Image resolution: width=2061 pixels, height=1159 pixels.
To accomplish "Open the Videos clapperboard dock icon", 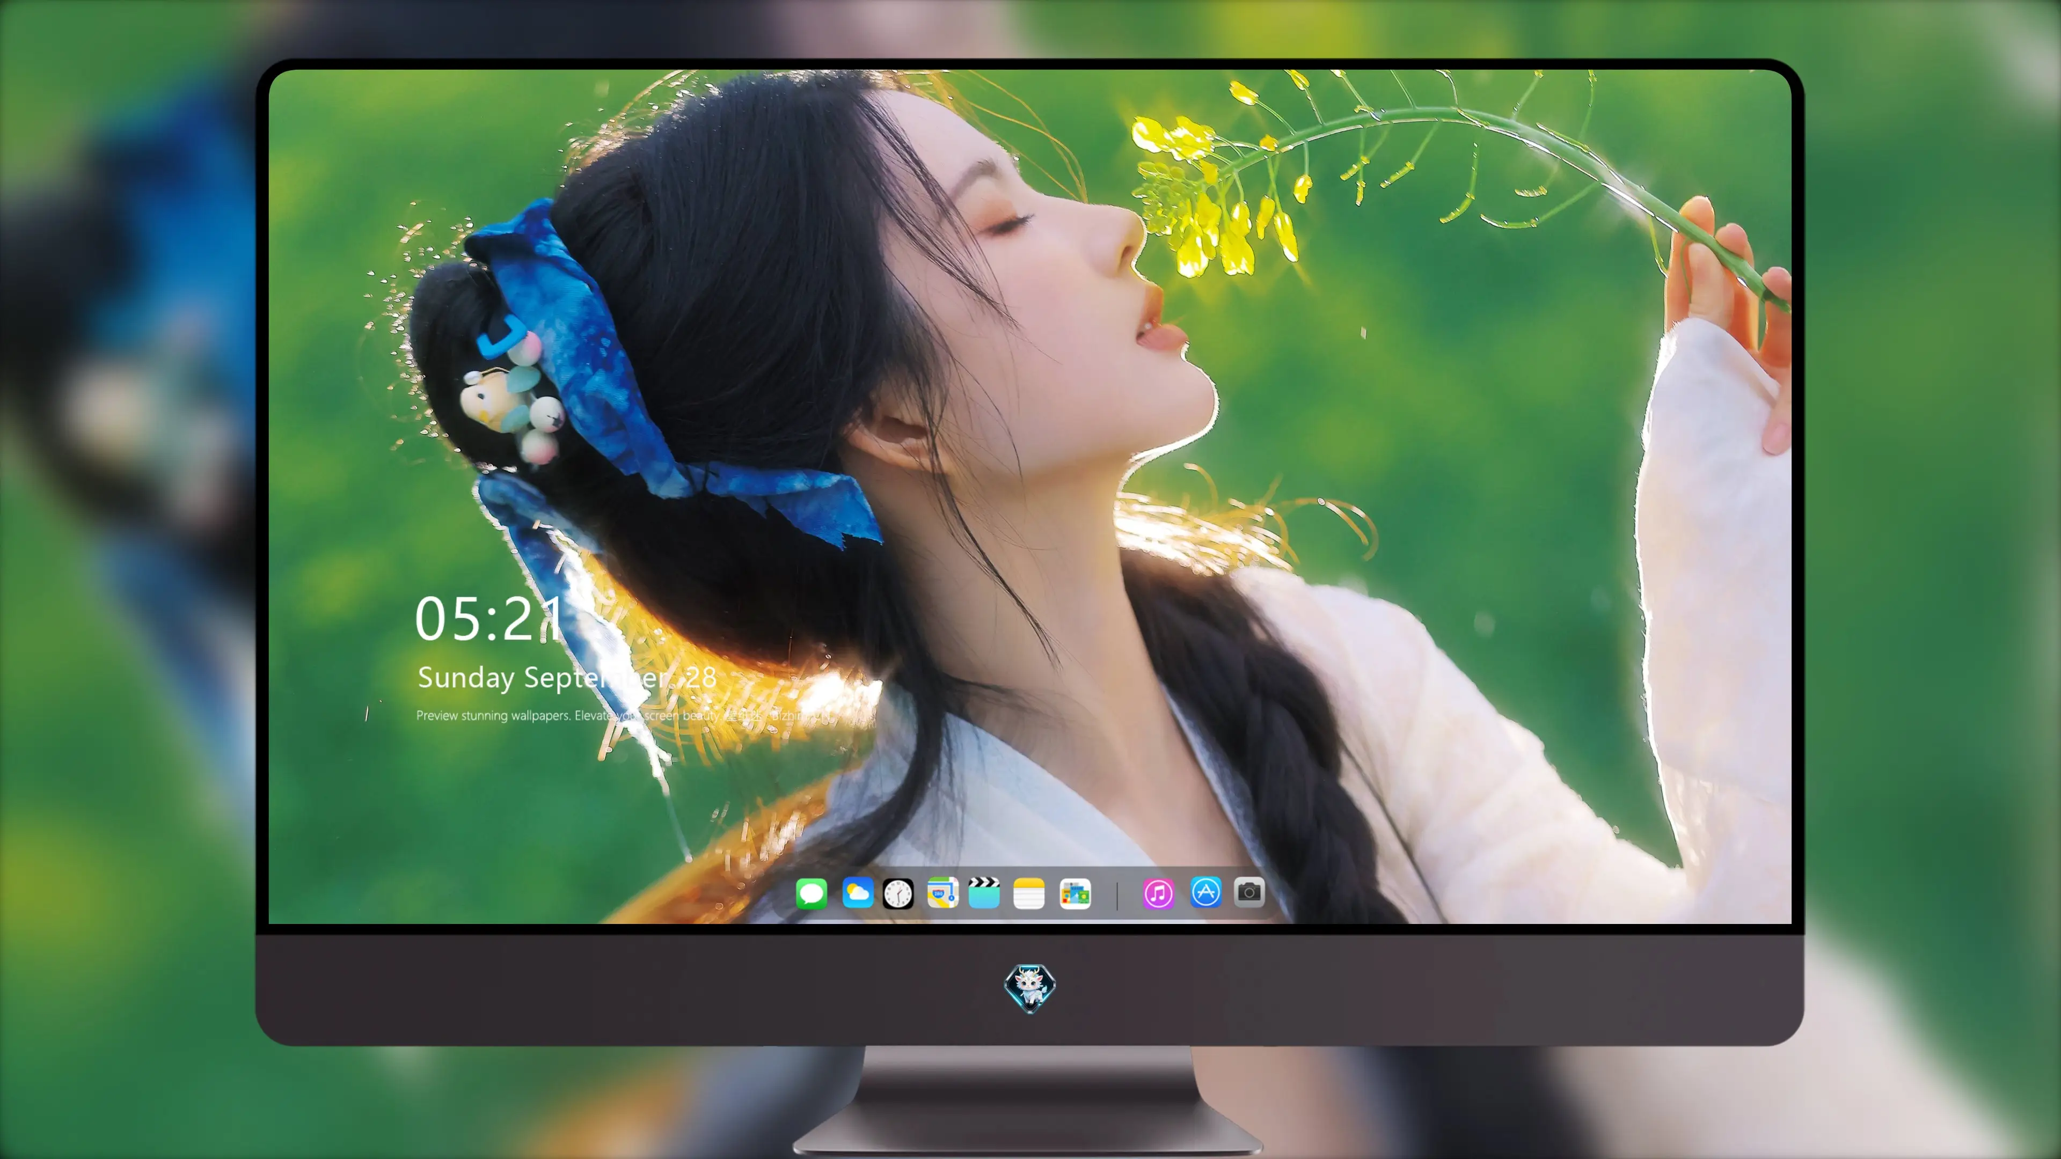I will [984, 893].
